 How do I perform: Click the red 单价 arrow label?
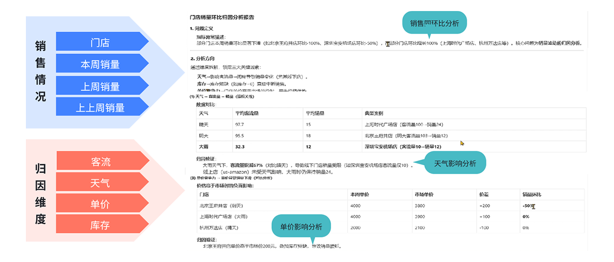[100, 204]
